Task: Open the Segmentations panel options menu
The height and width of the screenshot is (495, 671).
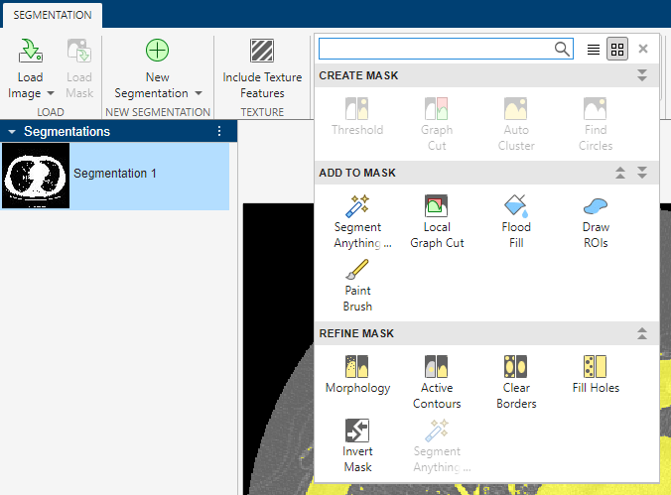Action: click(219, 131)
